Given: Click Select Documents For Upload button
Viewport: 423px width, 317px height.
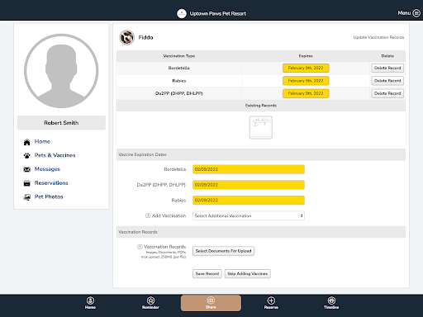Looking at the screenshot, I should point(223,251).
